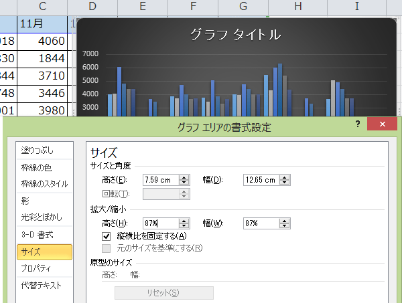
Task: Decrease 幅 size with down spinner arrow
Action: [285, 183]
